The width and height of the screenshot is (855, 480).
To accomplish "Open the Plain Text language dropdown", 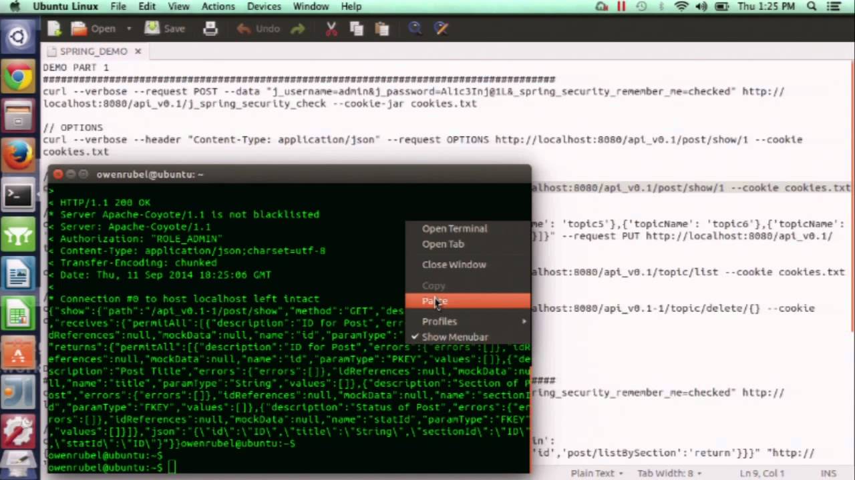I will (x=596, y=473).
